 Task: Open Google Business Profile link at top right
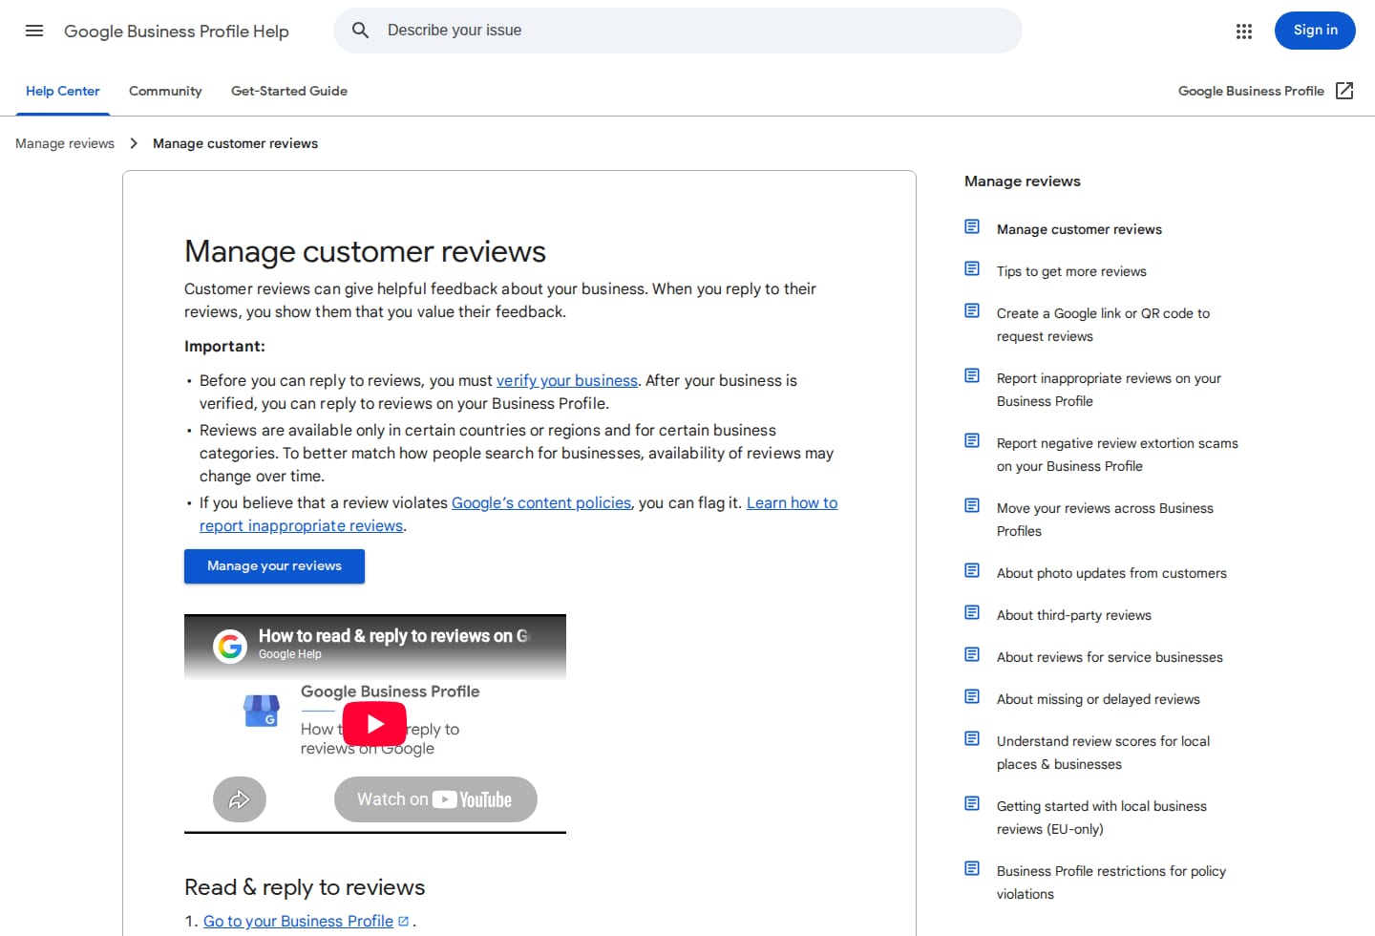[x=1251, y=91]
